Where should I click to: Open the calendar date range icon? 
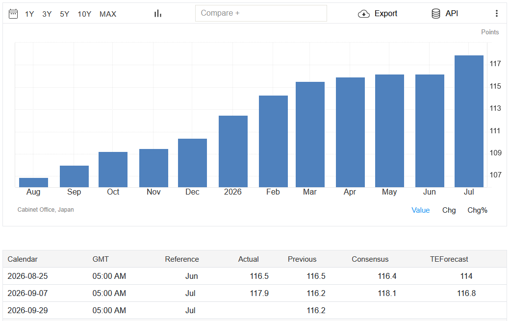(13, 14)
